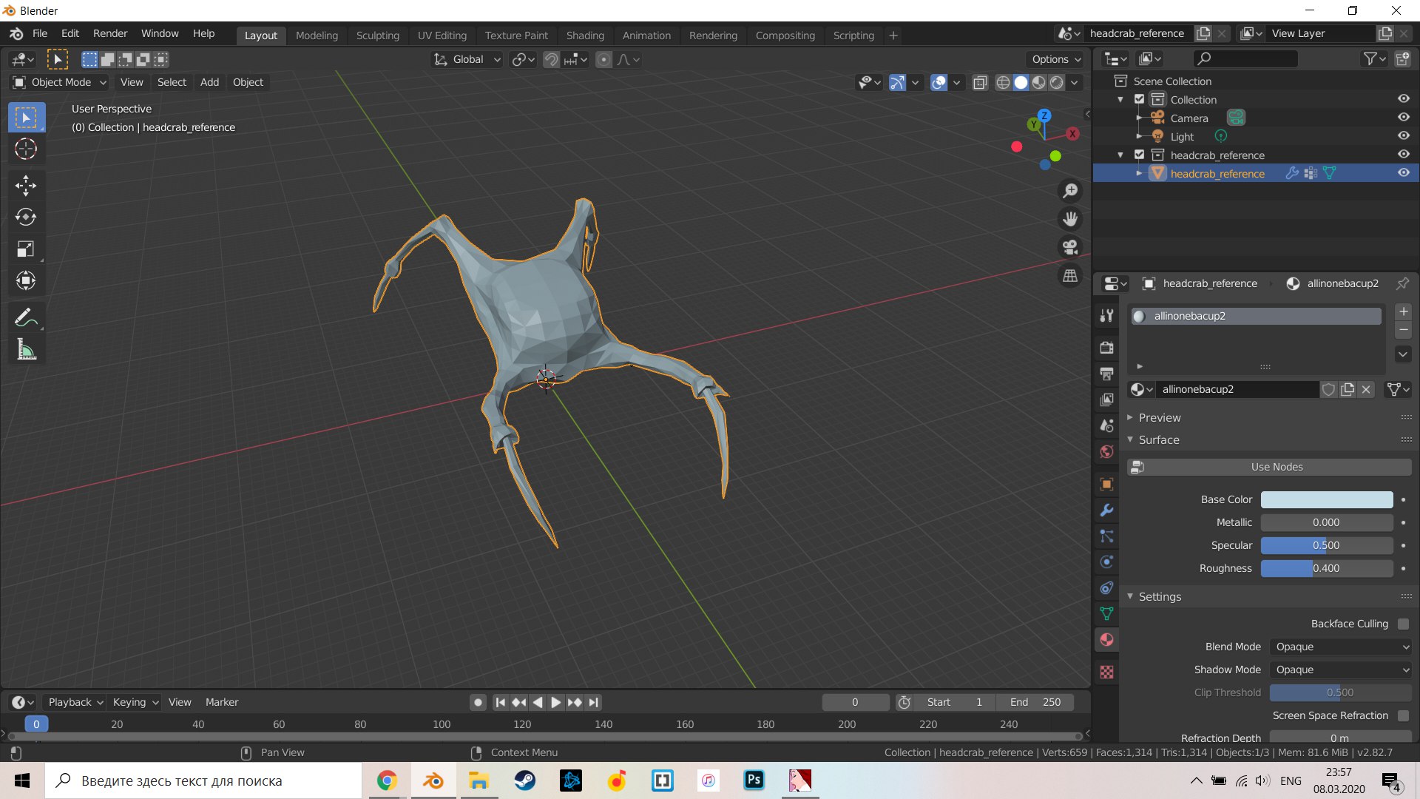
Task: Click the pan view hand gizmo
Action: (1070, 220)
